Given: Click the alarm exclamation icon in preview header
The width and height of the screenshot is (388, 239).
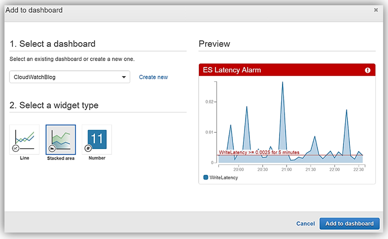Looking at the screenshot, I should click(367, 71).
